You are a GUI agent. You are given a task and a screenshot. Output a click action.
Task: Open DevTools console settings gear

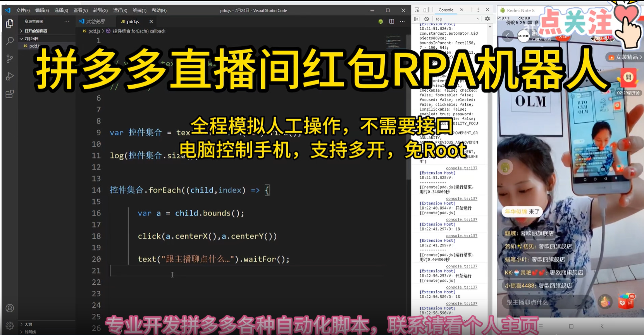[487, 19]
